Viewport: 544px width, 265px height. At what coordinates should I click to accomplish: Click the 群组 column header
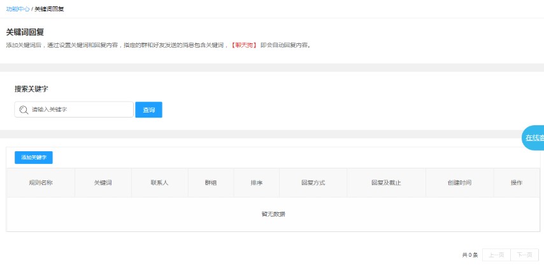coord(210,183)
